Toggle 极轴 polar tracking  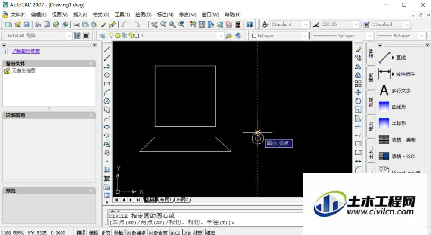pos(119,232)
